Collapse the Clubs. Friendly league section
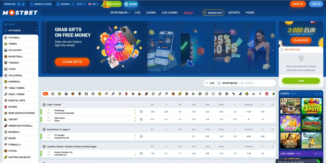Viewport: 326px width, 163px height. (272, 105)
